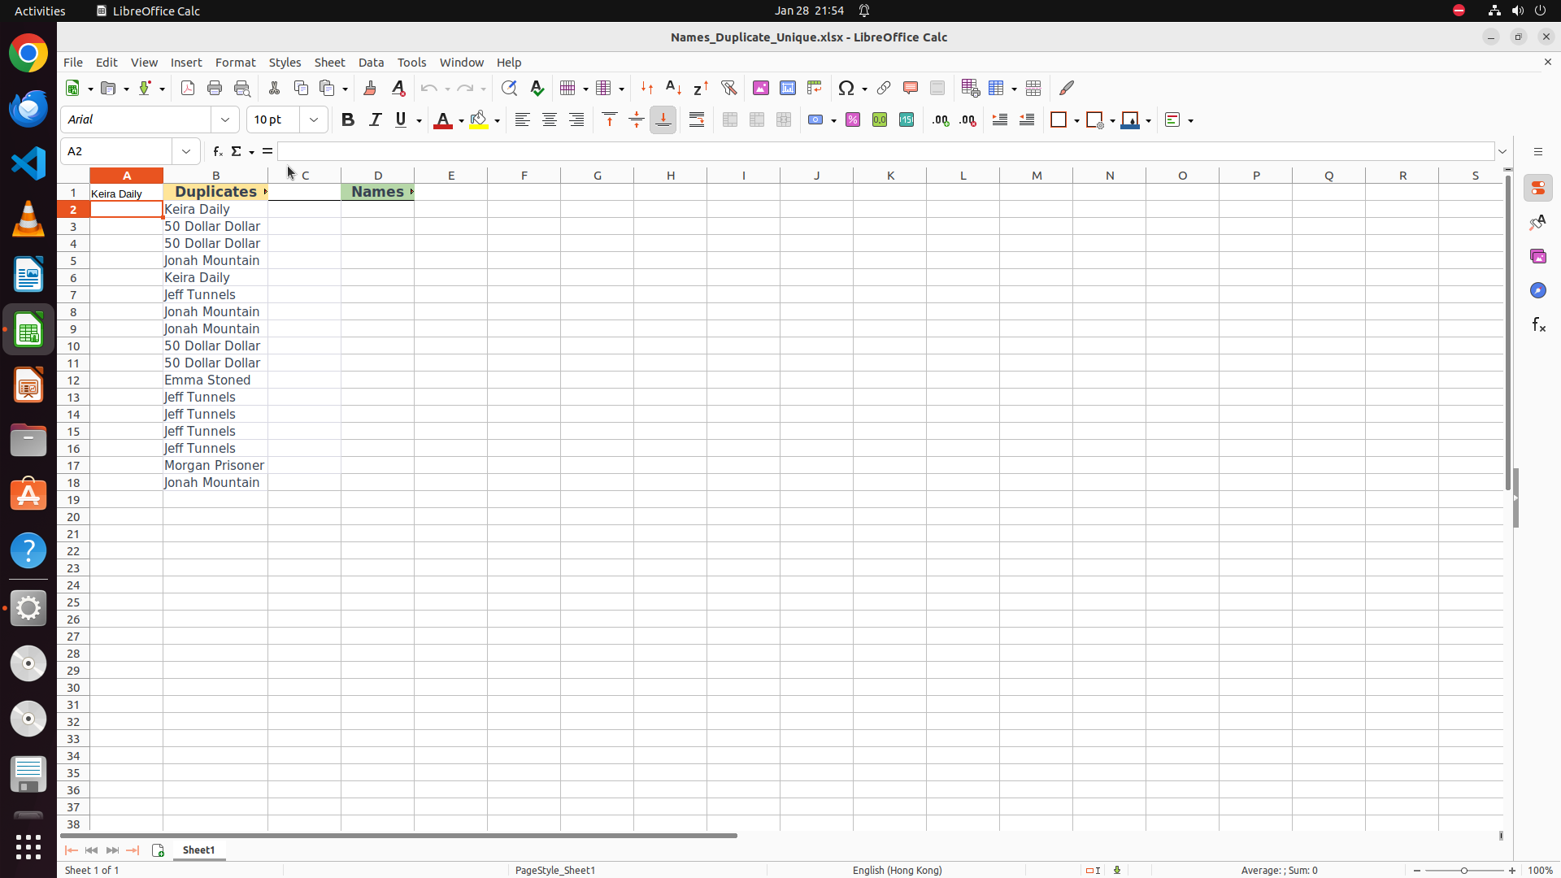The image size is (1561, 878).
Task: Toggle Italic formatting
Action: tap(375, 120)
